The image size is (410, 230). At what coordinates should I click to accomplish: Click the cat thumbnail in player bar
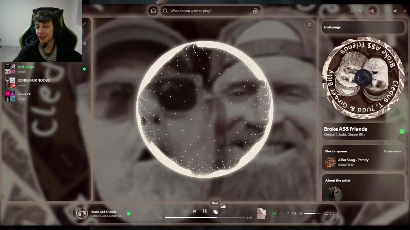261,213
